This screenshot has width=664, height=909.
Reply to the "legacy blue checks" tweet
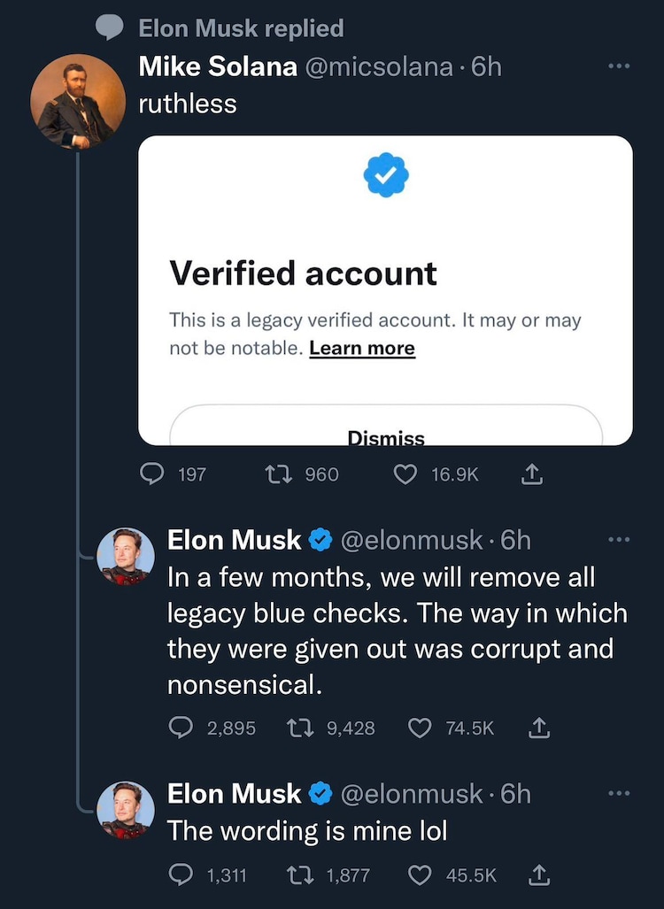(182, 728)
